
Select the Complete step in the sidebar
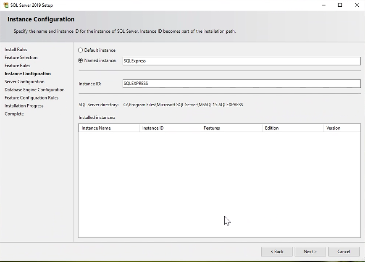pyautogui.click(x=14, y=114)
